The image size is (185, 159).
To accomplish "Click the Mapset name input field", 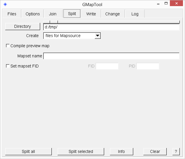I will click(x=111, y=56).
